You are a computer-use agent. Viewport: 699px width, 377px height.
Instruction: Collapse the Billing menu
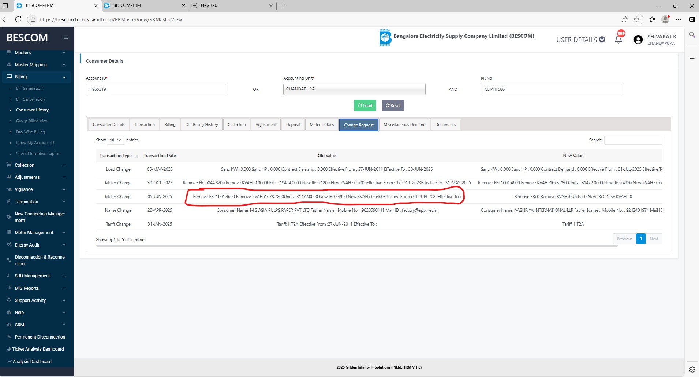click(x=37, y=77)
